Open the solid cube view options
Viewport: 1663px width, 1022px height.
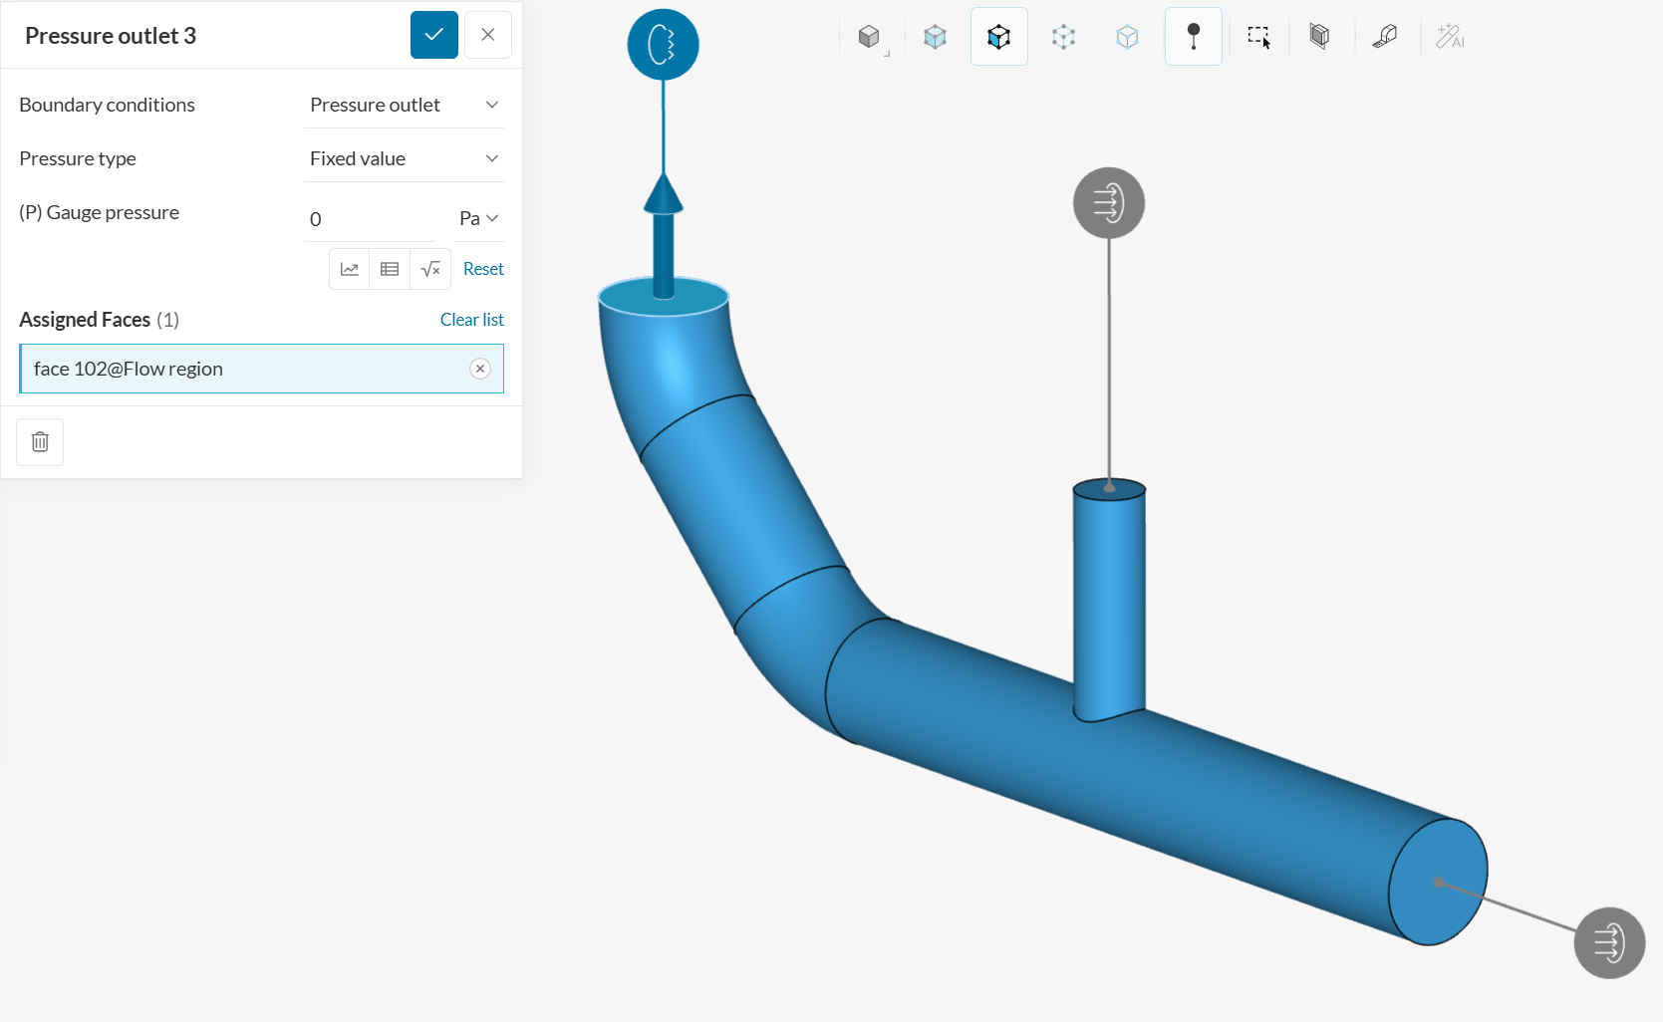(x=870, y=37)
